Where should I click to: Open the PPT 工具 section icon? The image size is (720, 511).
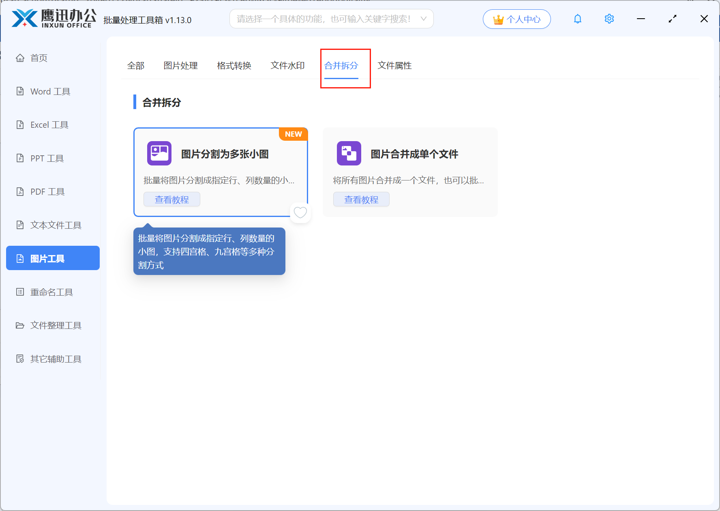pyautogui.click(x=20, y=158)
